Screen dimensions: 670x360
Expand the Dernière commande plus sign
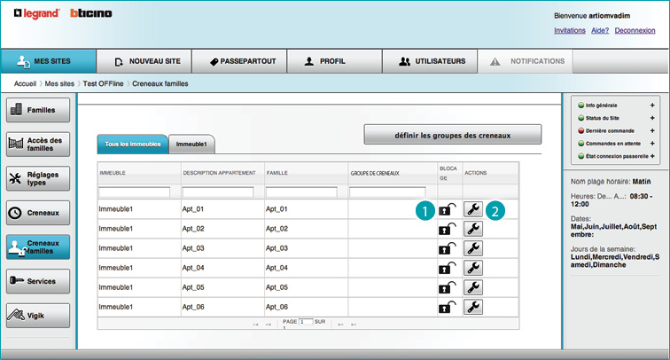click(x=652, y=130)
